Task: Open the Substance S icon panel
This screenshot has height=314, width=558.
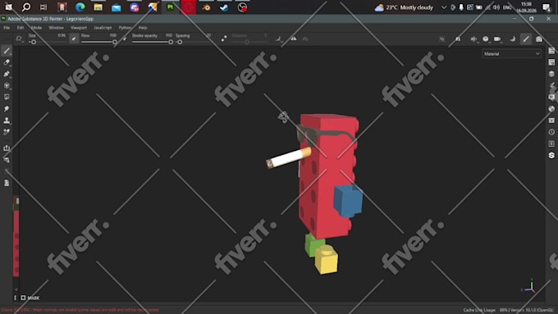Action: click(551, 156)
